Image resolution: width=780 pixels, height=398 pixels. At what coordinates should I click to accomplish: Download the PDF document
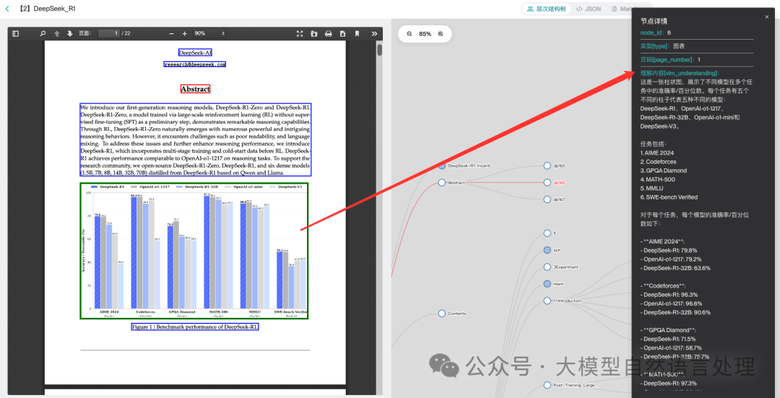tap(343, 34)
